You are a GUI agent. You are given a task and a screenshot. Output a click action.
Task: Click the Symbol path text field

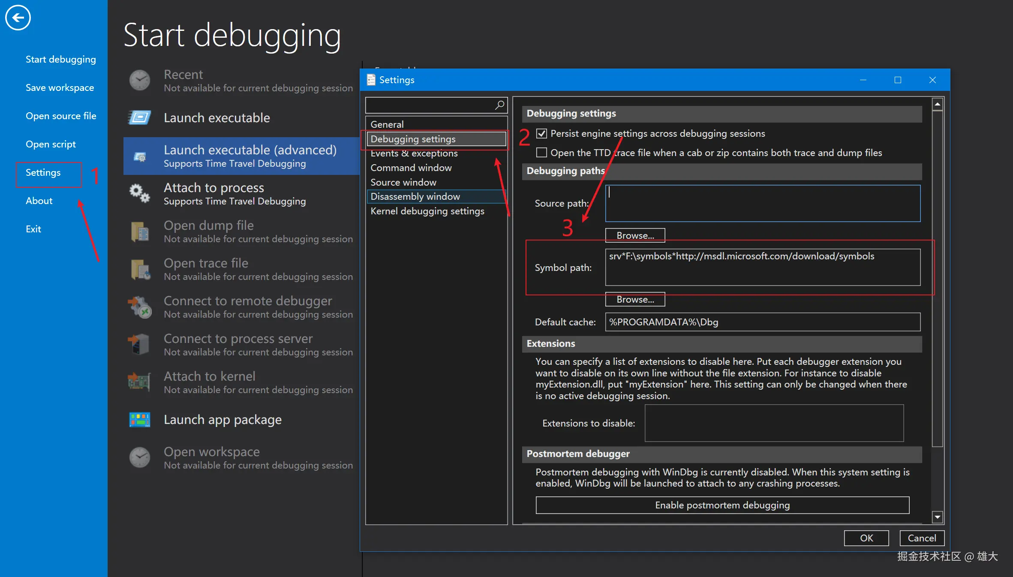pyautogui.click(x=762, y=267)
